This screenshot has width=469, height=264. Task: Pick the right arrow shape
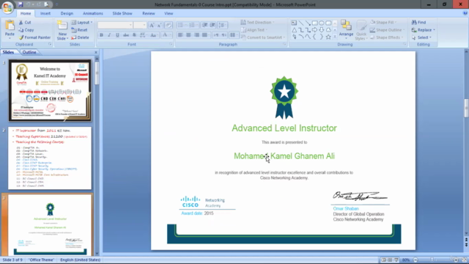(x=314, y=30)
